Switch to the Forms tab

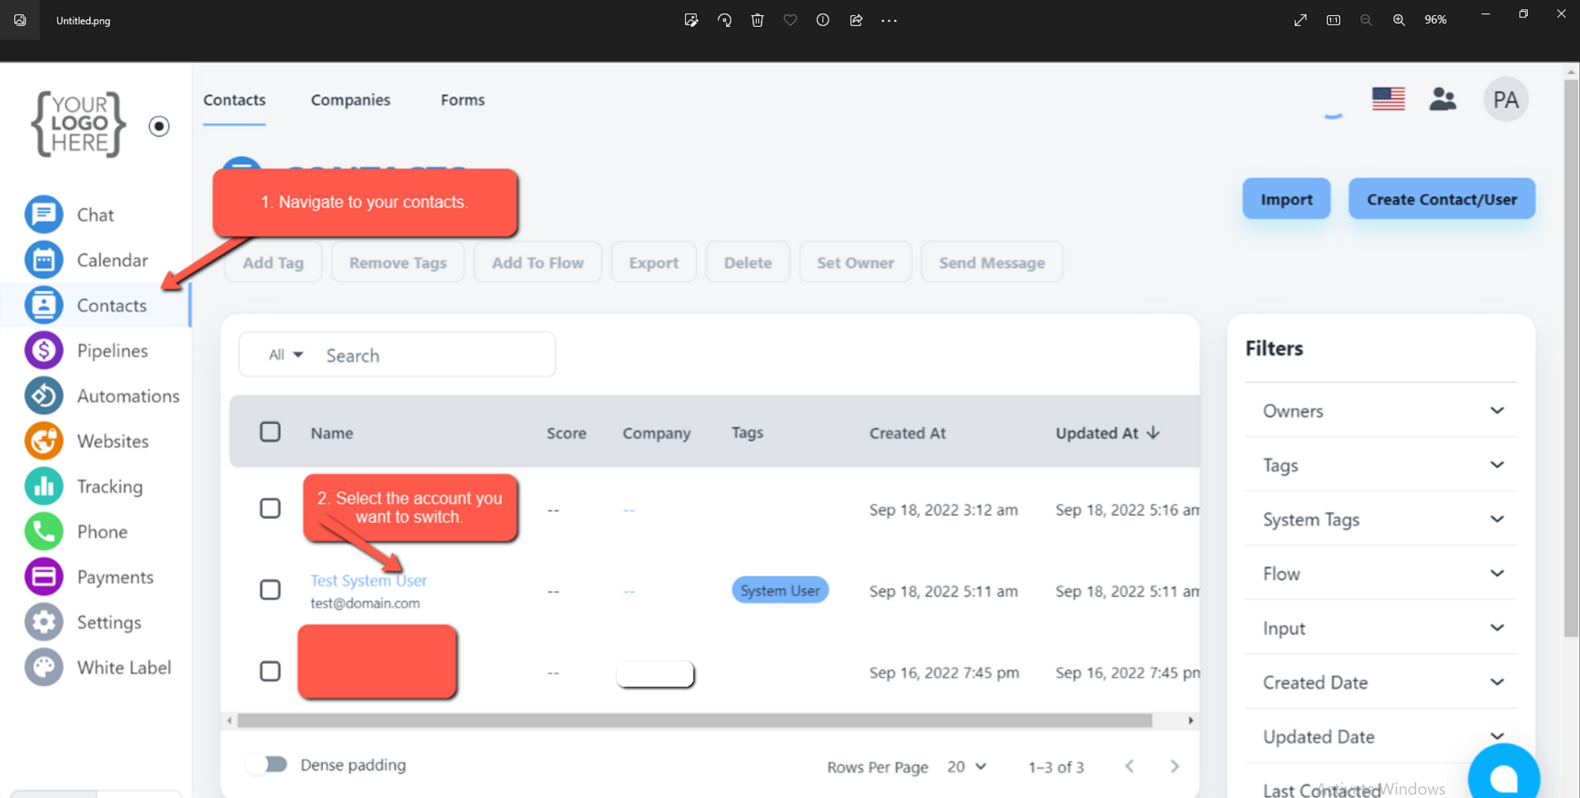click(462, 100)
